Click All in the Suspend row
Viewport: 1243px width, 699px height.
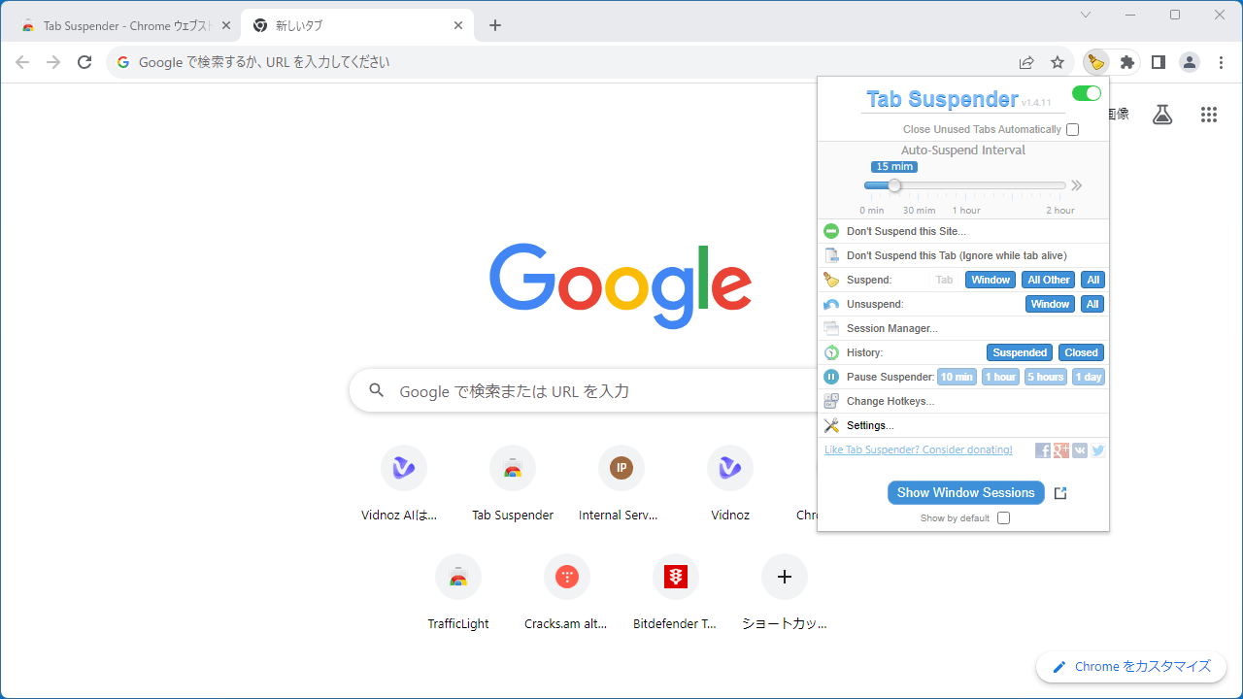(x=1093, y=280)
